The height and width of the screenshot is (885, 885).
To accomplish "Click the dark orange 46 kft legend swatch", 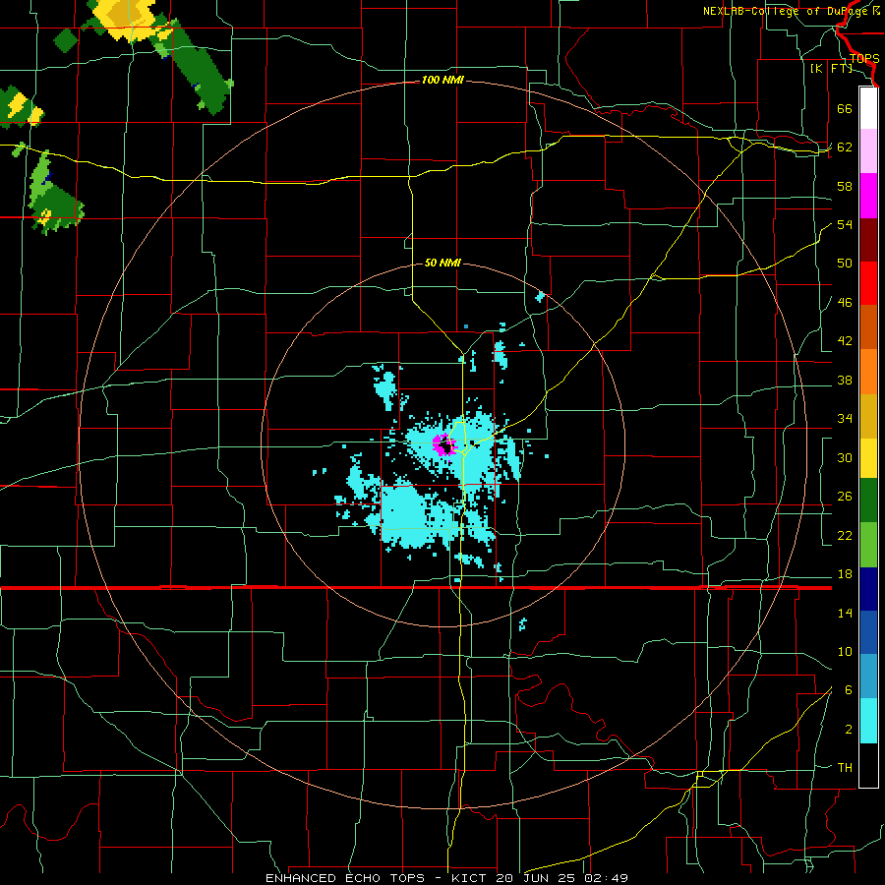I will 868,326.
